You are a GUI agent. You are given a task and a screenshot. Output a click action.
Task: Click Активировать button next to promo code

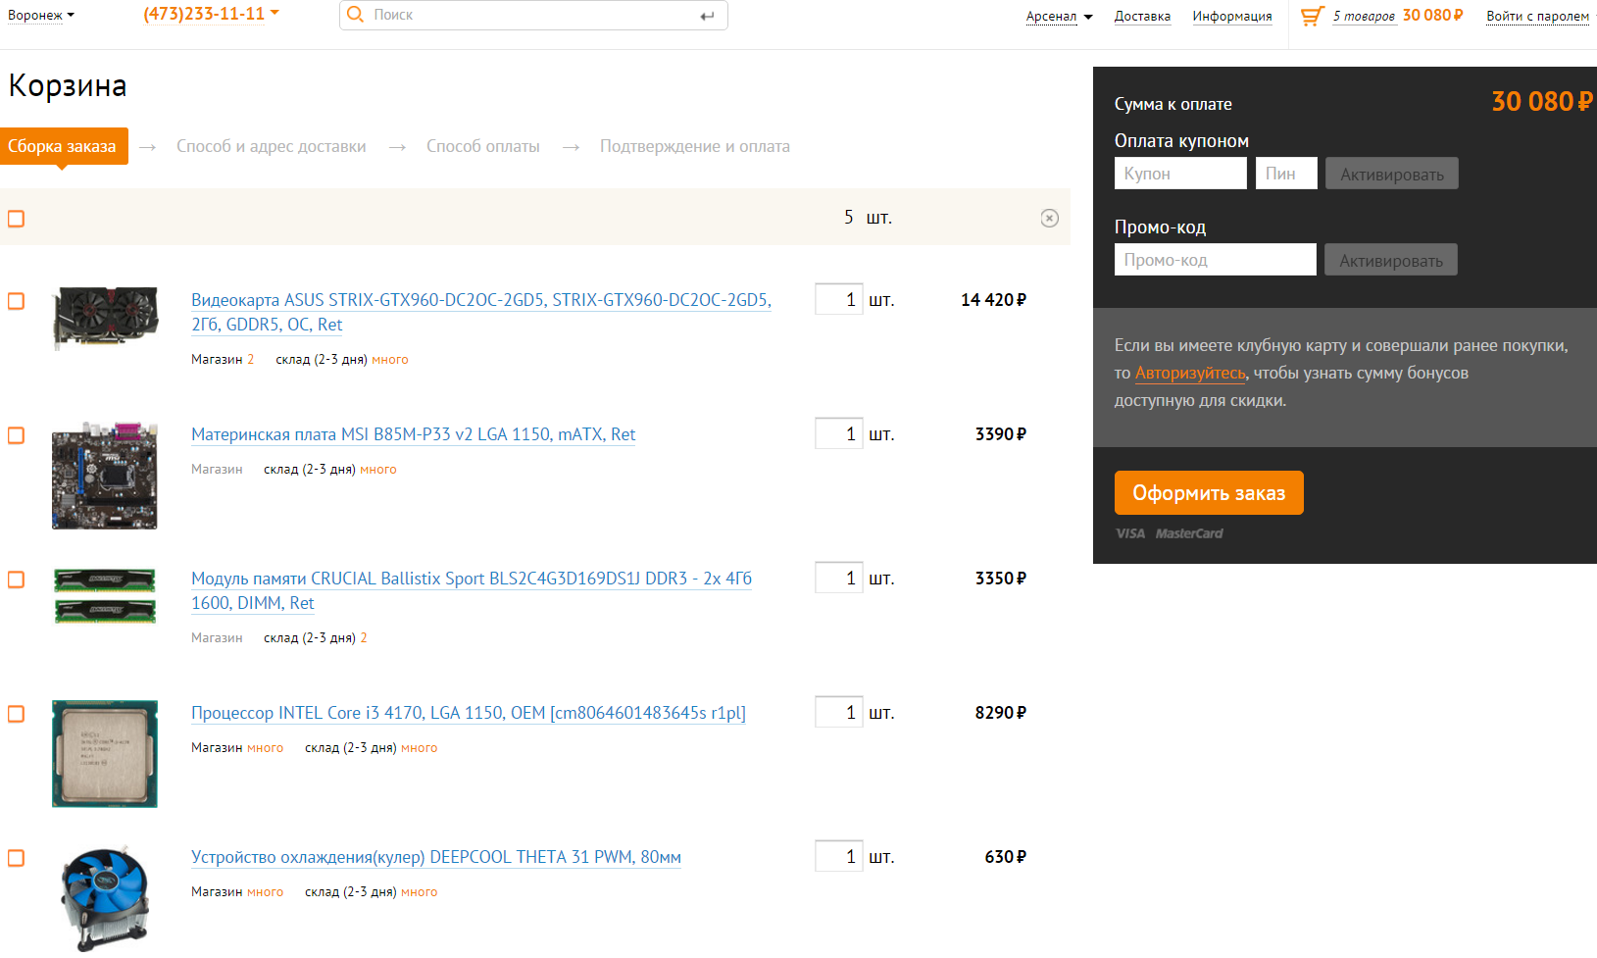[x=1391, y=260]
